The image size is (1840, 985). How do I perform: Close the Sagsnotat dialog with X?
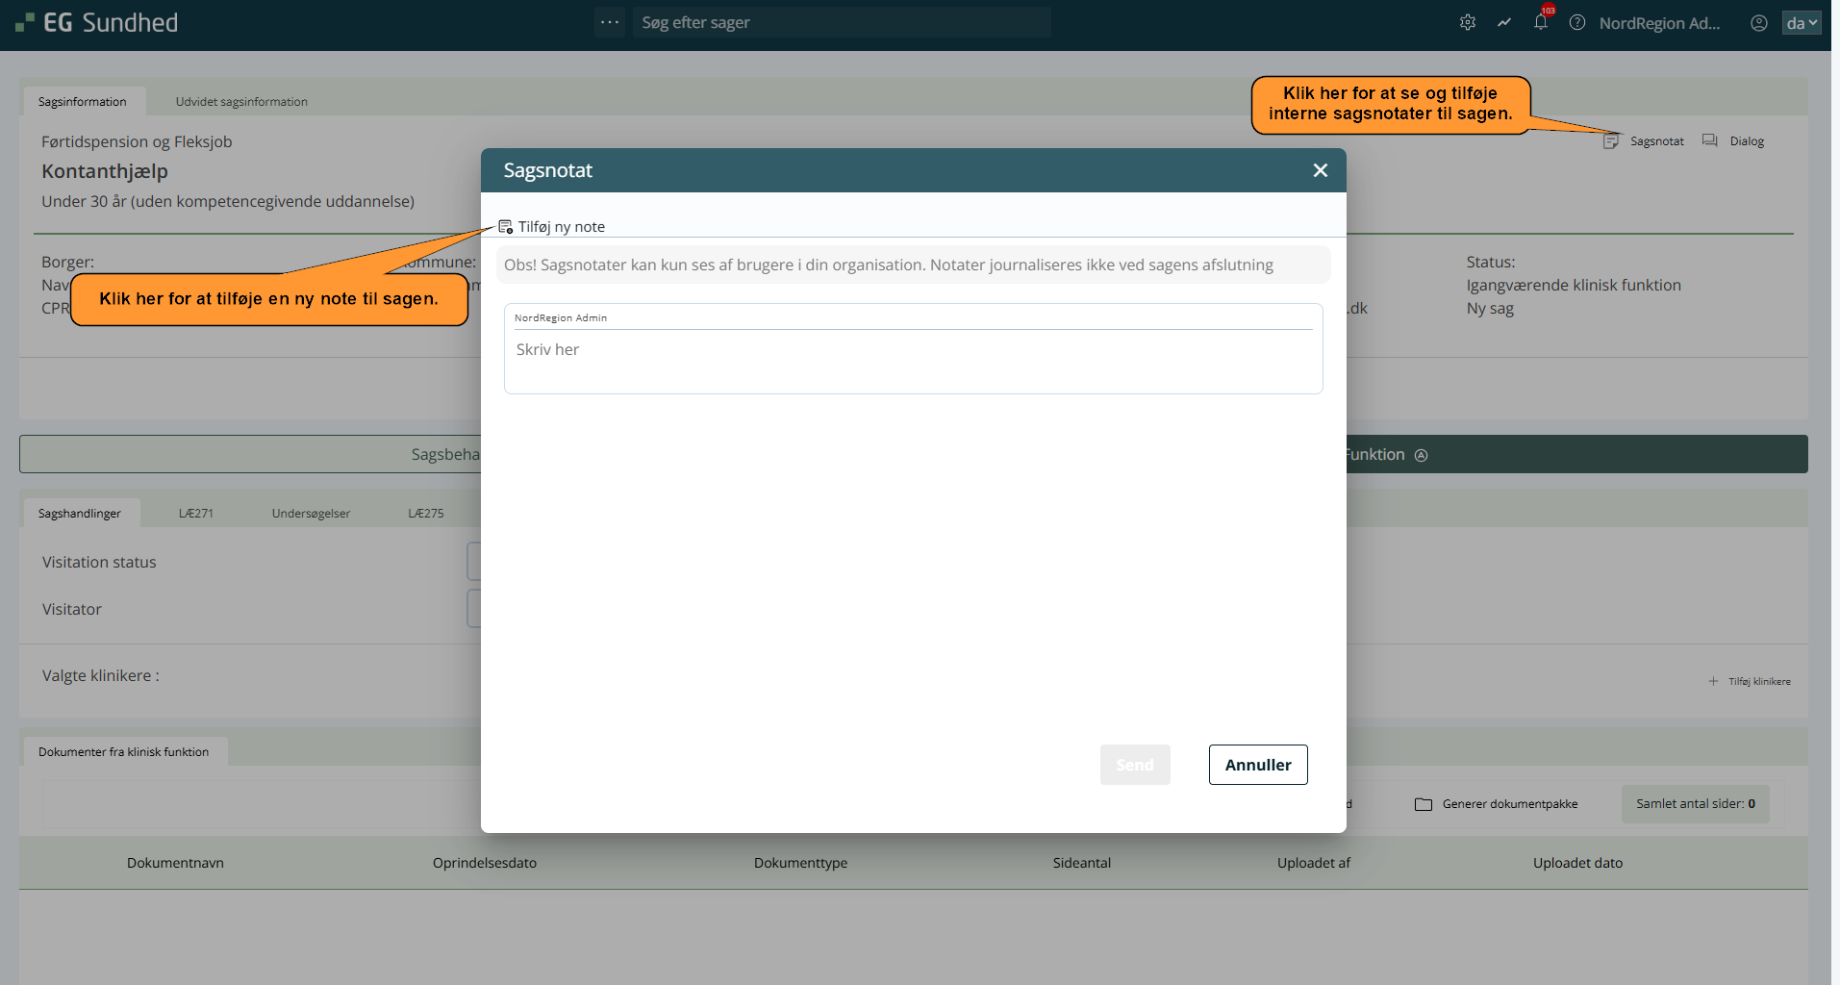point(1320,170)
